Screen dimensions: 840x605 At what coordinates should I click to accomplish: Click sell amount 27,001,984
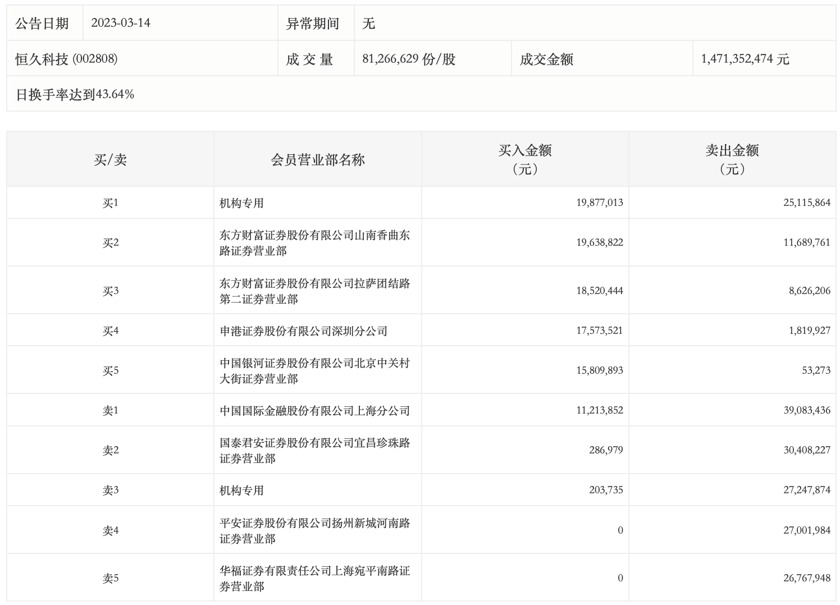[x=807, y=530]
